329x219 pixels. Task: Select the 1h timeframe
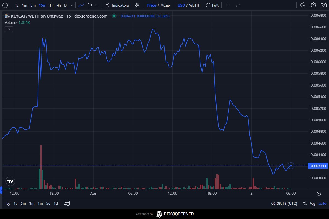52,5
